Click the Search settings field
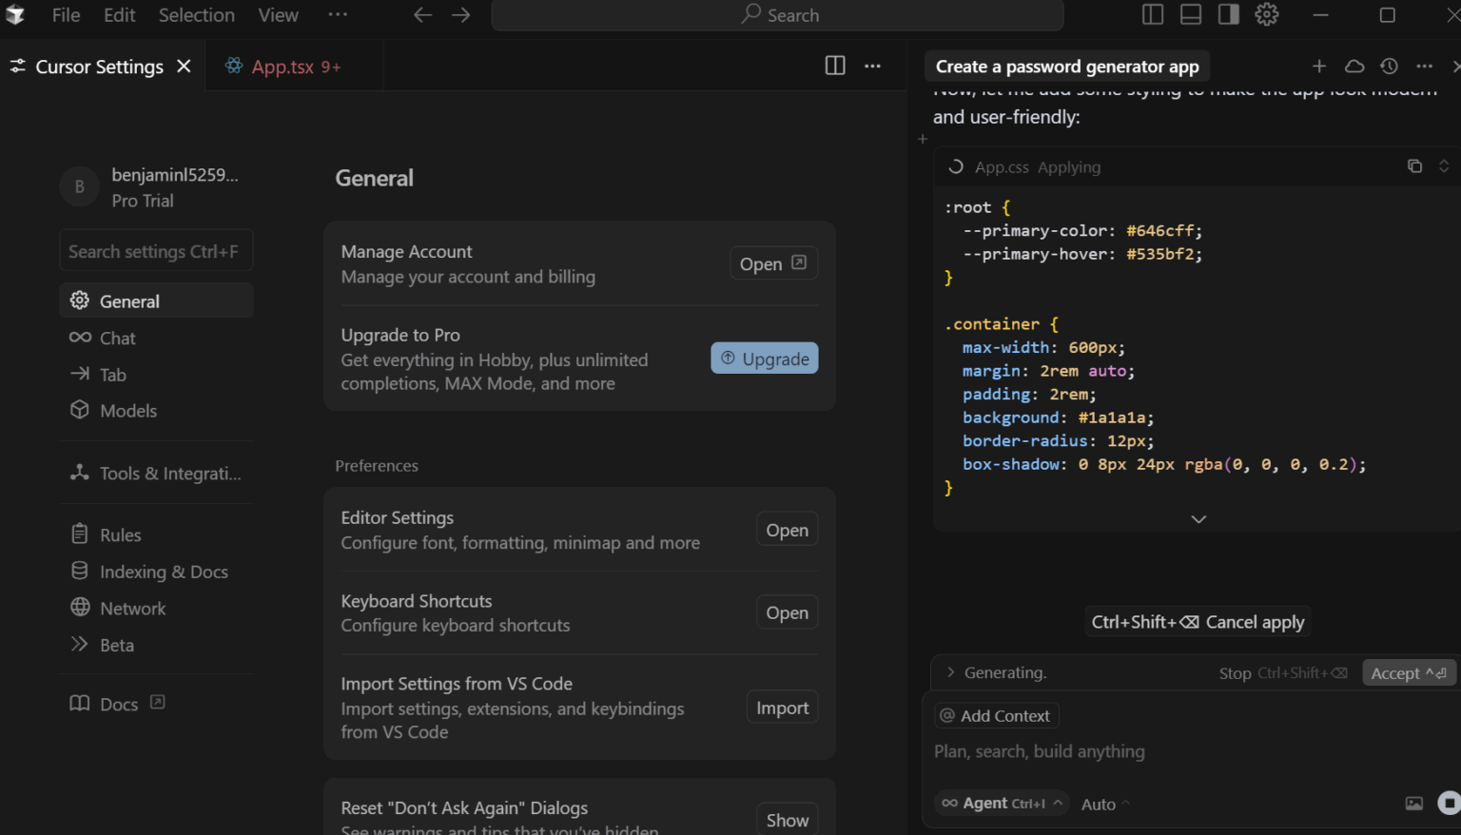This screenshot has width=1461, height=835. coord(156,250)
